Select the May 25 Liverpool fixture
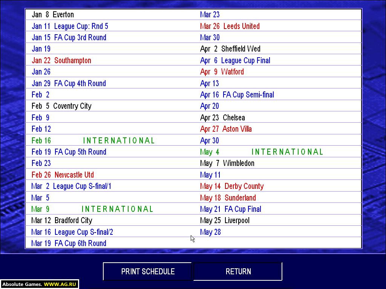Screen dimensions: 386x289 point(225,221)
